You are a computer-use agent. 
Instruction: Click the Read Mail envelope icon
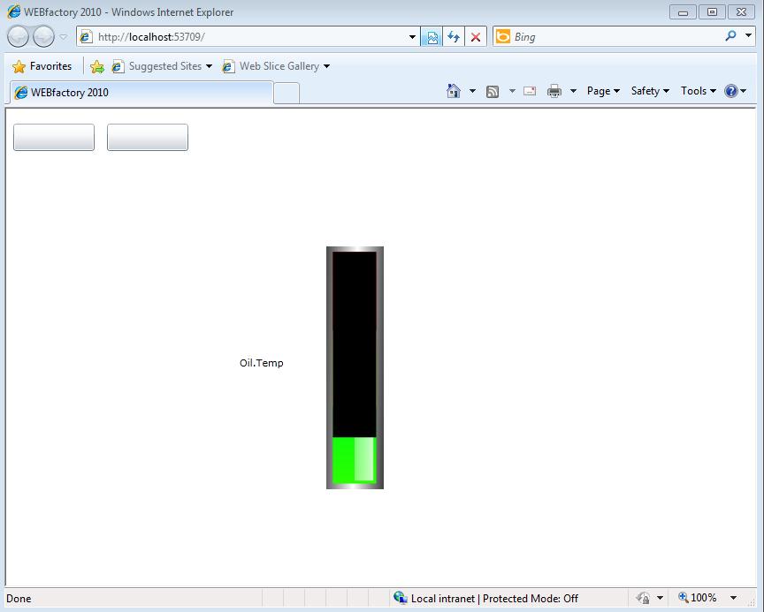click(530, 91)
